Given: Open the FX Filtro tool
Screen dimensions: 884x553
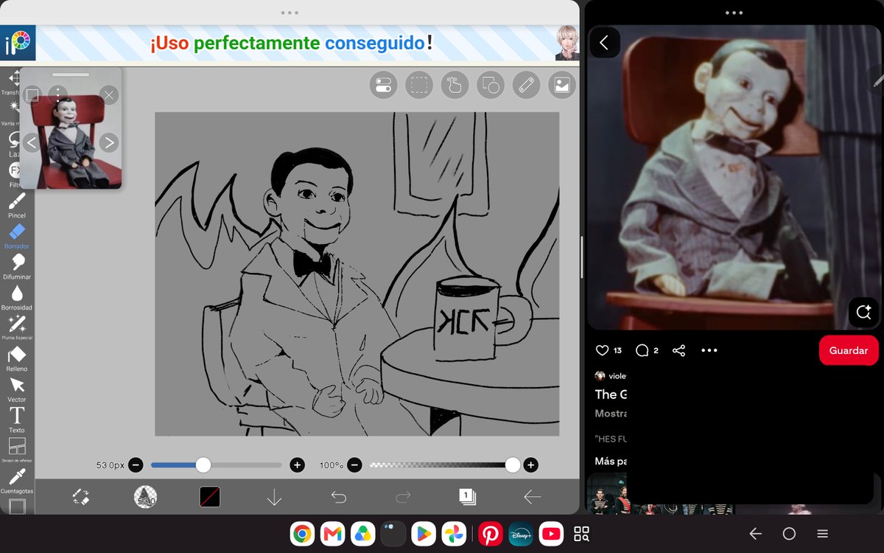Looking at the screenshot, I should click(14, 174).
